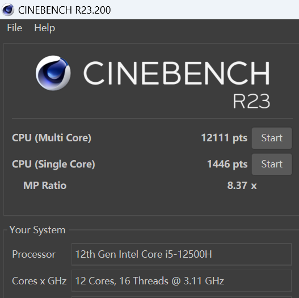This screenshot has width=299, height=298.
Task: Select the 1446 pts single core score
Action: point(228,164)
